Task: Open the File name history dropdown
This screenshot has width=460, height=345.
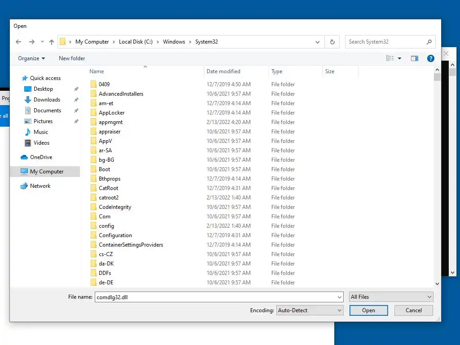Action: click(340, 297)
